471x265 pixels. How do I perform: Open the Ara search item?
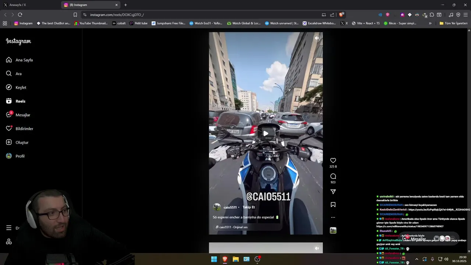(x=14, y=74)
